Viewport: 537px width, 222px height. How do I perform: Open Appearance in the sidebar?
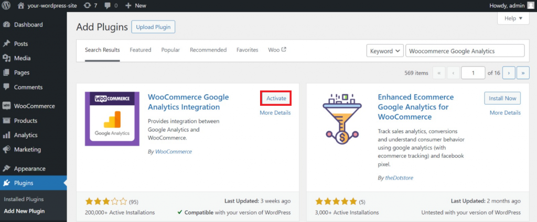(x=29, y=169)
